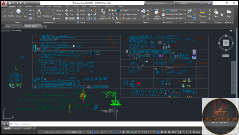The height and width of the screenshot is (135, 239).
Task: Click the TOP face of ViewCube
Action: click(x=226, y=43)
